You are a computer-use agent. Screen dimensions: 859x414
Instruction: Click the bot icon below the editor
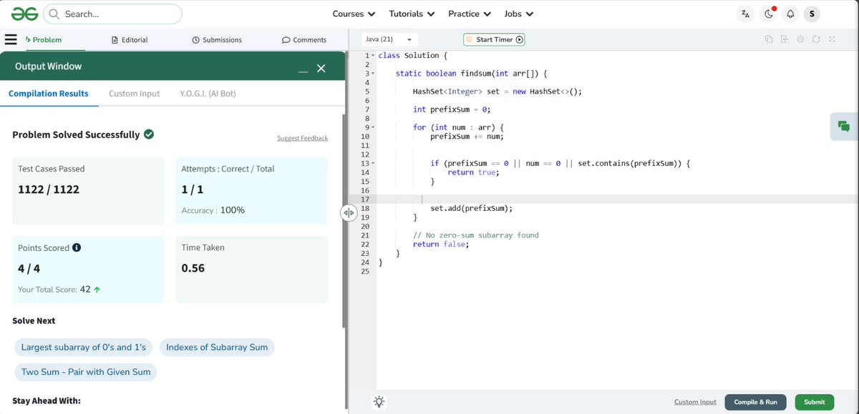(x=379, y=401)
